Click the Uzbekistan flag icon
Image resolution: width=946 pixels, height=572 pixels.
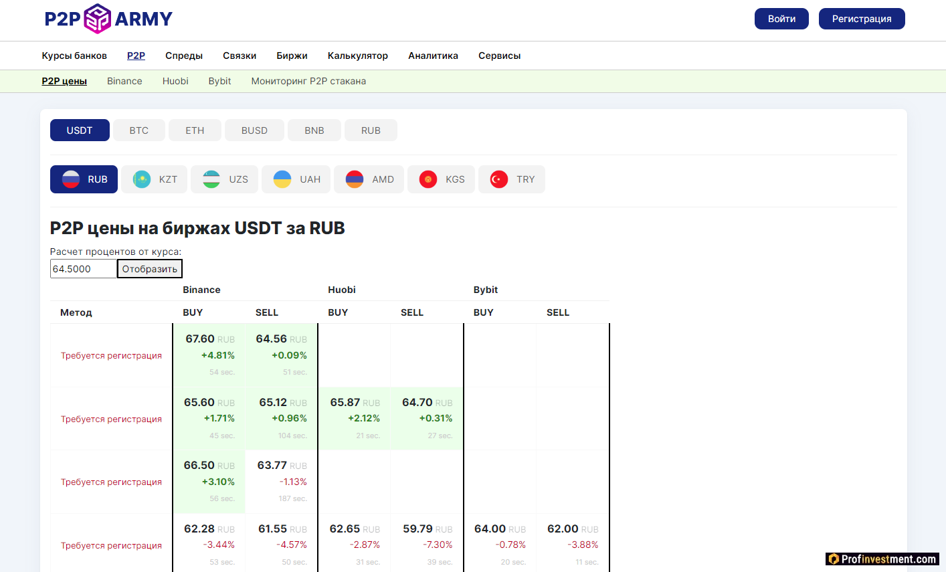pos(211,179)
